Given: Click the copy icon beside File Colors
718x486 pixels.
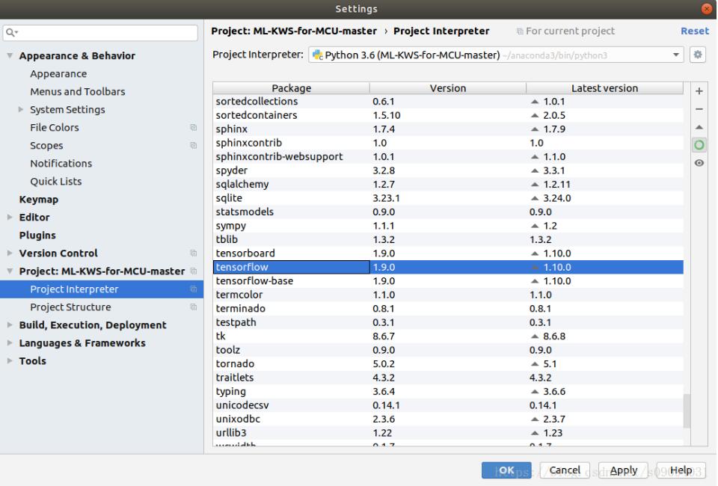Looking at the screenshot, I should pyautogui.click(x=193, y=127).
